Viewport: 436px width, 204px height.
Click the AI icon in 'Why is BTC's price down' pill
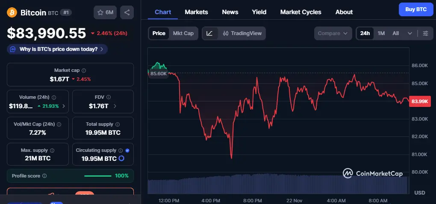click(13, 49)
